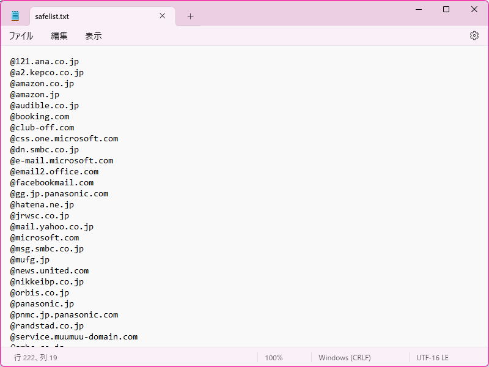Open the 編集 menu
This screenshot has width=489, height=367.
click(59, 36)
